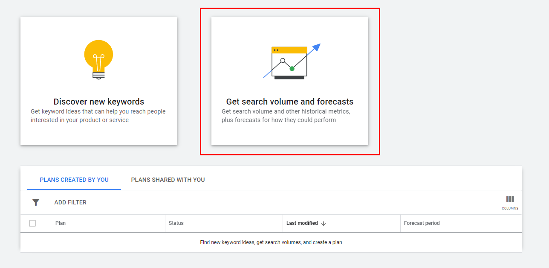
Task: Click the Discover new keywords title text
Action: click(x=99, y=102)
